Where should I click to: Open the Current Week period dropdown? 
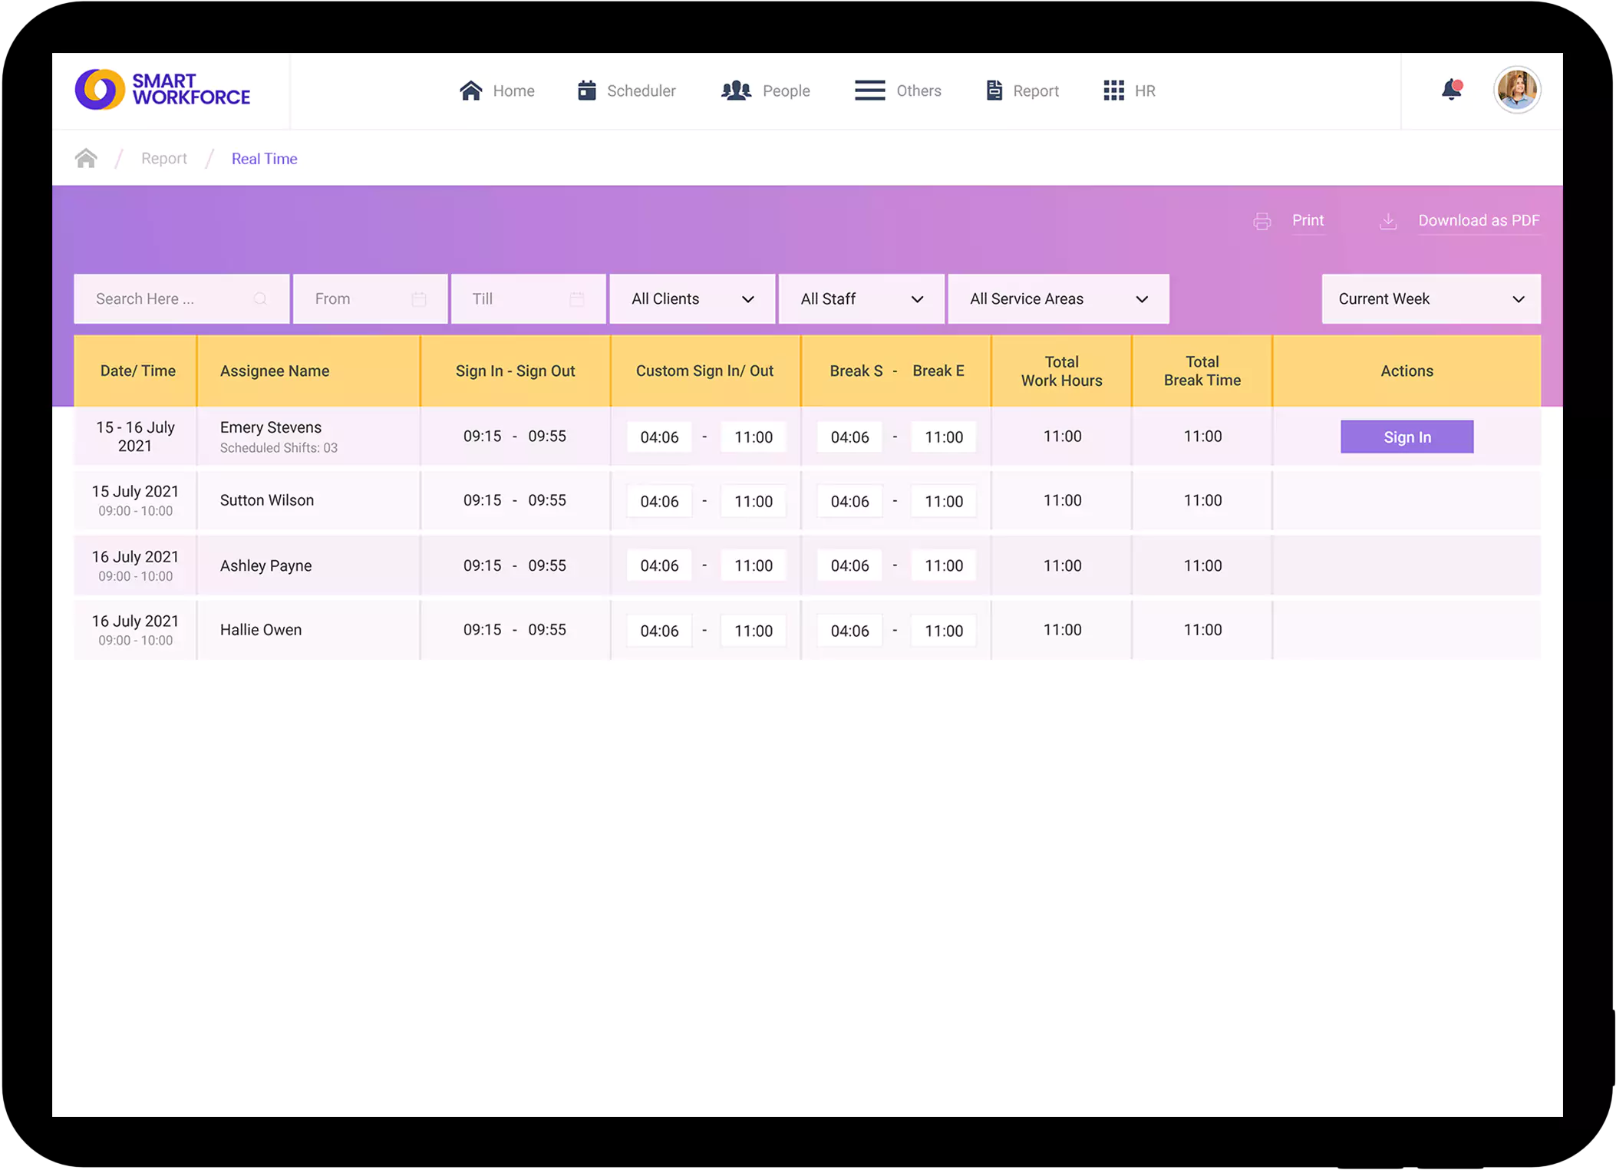pos(1430,298)
